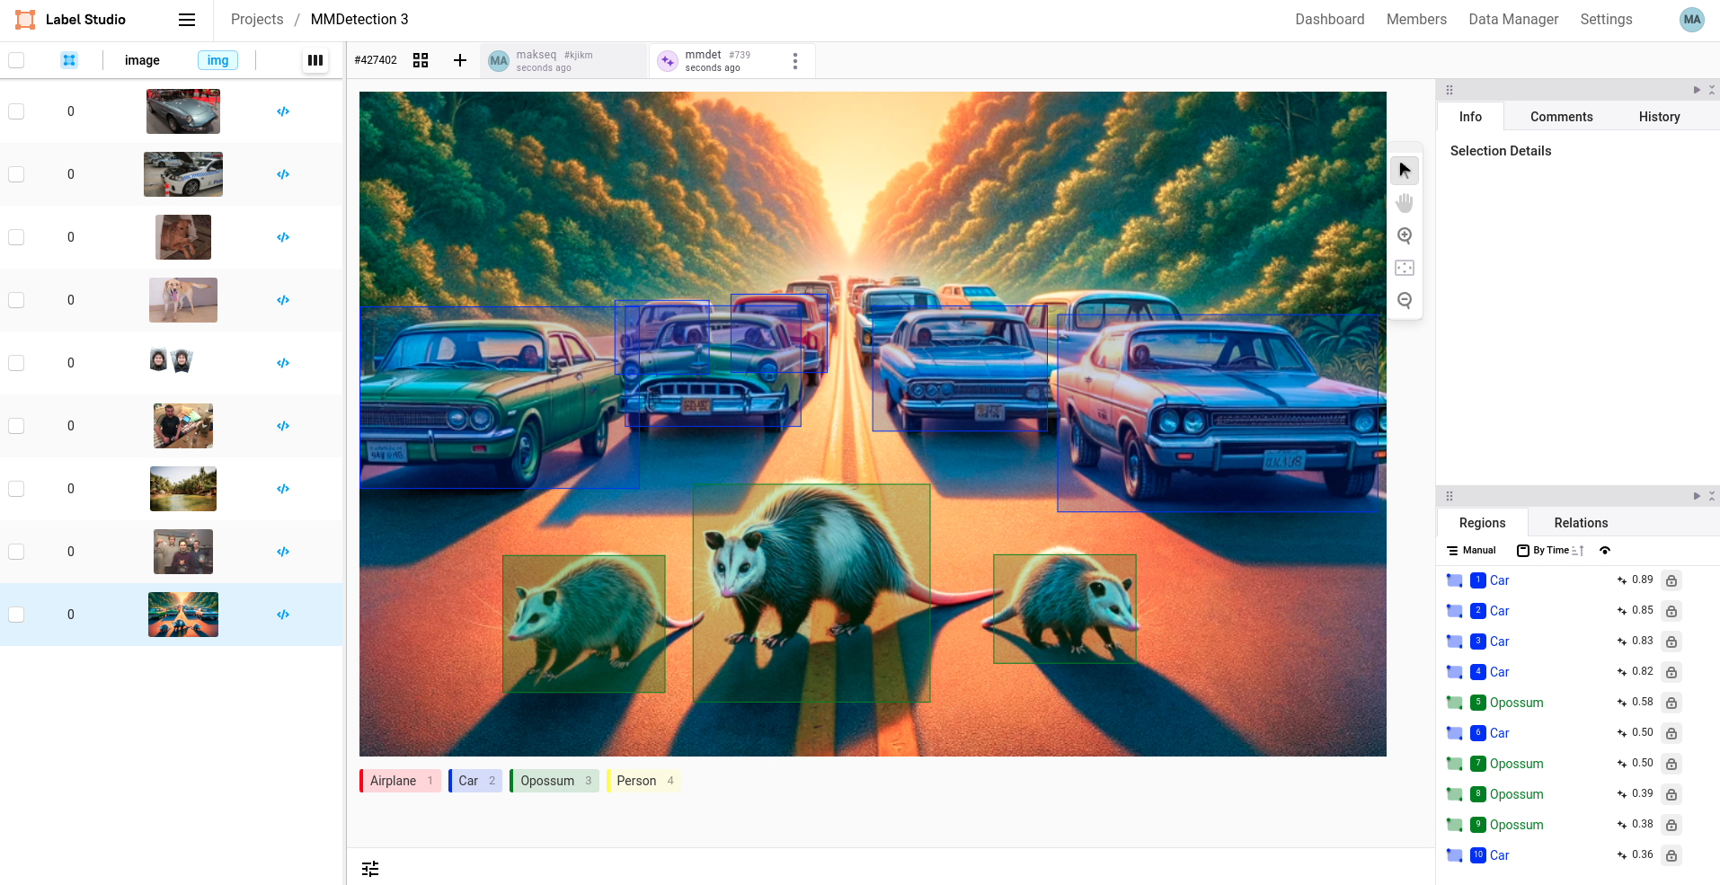Click the zoom out magnifier tool

1405,300
